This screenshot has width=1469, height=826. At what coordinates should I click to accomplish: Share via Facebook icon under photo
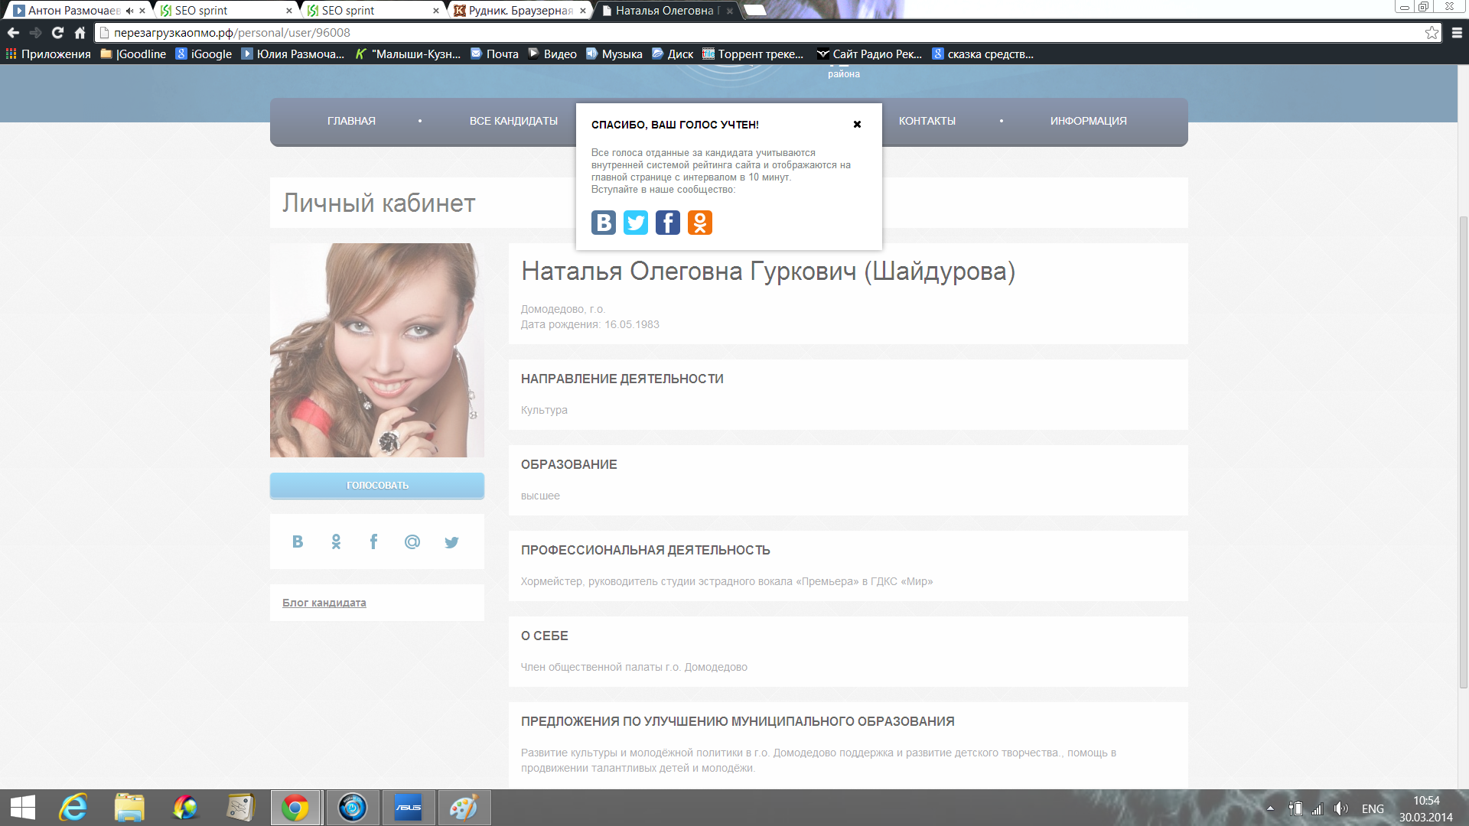(x=373, y=541)
